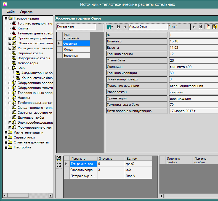This screenshot has width=218, height=201.
Task: Go to the next tank record
Action: [194, 27]
